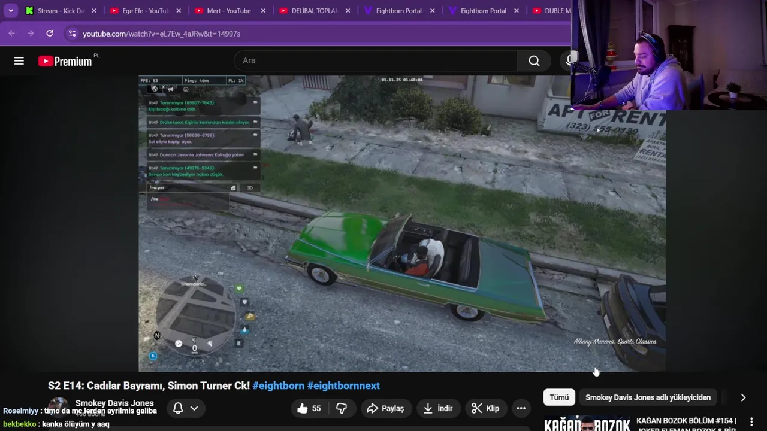Toggle notification bell for the channel
The height and width of the screenshot is (431, 767).
tap(178, 408)
